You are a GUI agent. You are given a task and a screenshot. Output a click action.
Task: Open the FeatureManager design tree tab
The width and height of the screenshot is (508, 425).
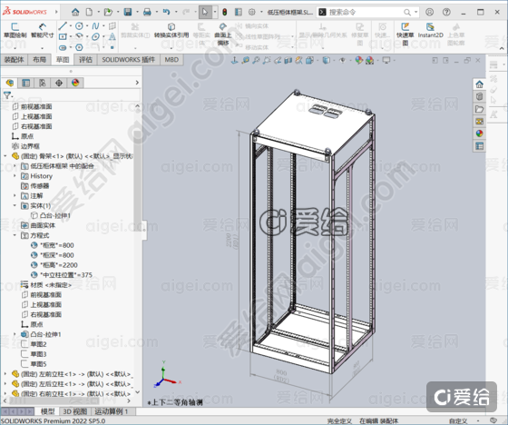10,83
